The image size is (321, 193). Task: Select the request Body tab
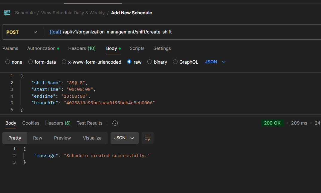coord(113,48)
